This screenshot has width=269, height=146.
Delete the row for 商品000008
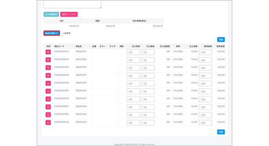(x=48, y=107)
